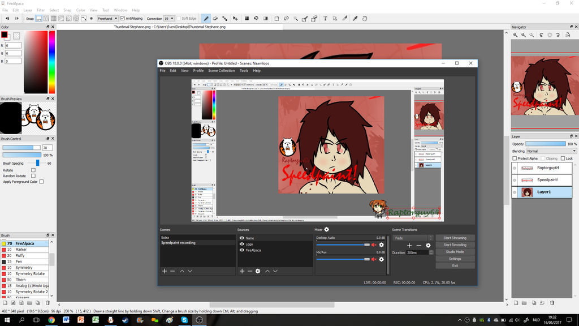Open the OBS Scene Collection menu
The image size is (579, 326).
coord(221,71)
